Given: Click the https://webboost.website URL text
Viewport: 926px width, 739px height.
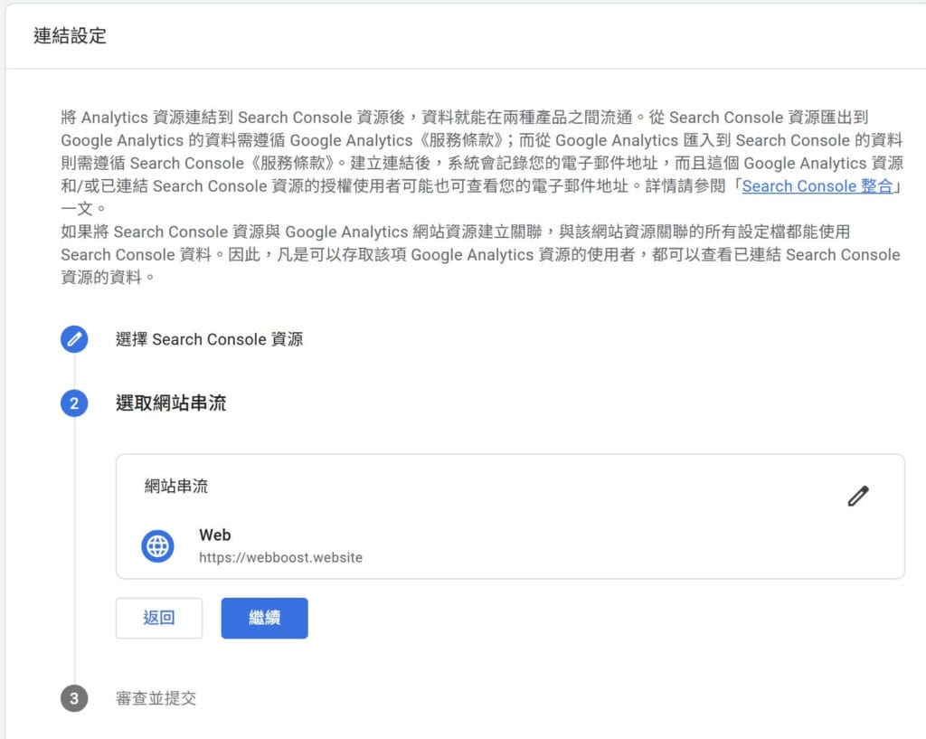Looking at the screenshot, I should [279, 558].
